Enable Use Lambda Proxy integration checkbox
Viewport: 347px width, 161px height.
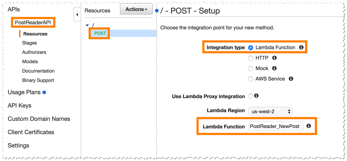pos(251,96)
